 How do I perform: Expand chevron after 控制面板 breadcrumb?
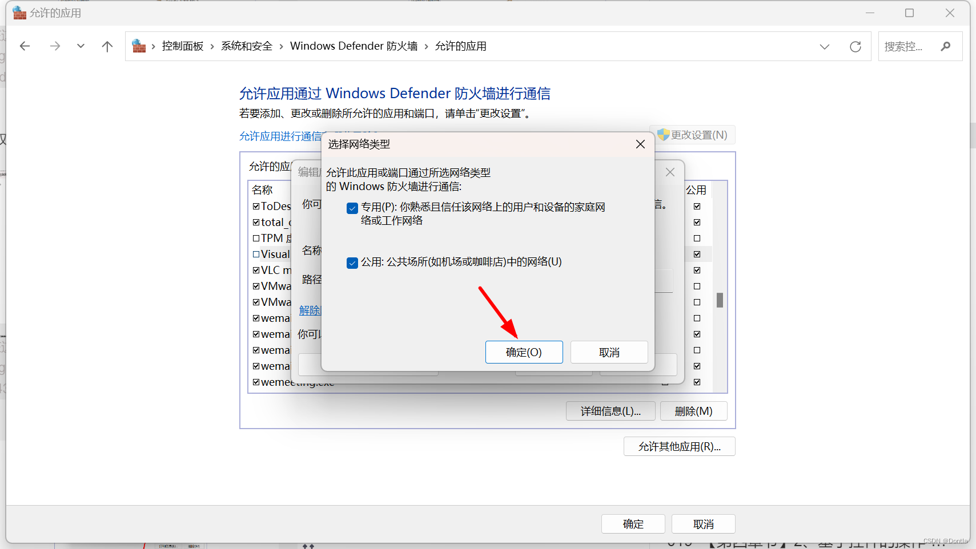pos(212,47)
